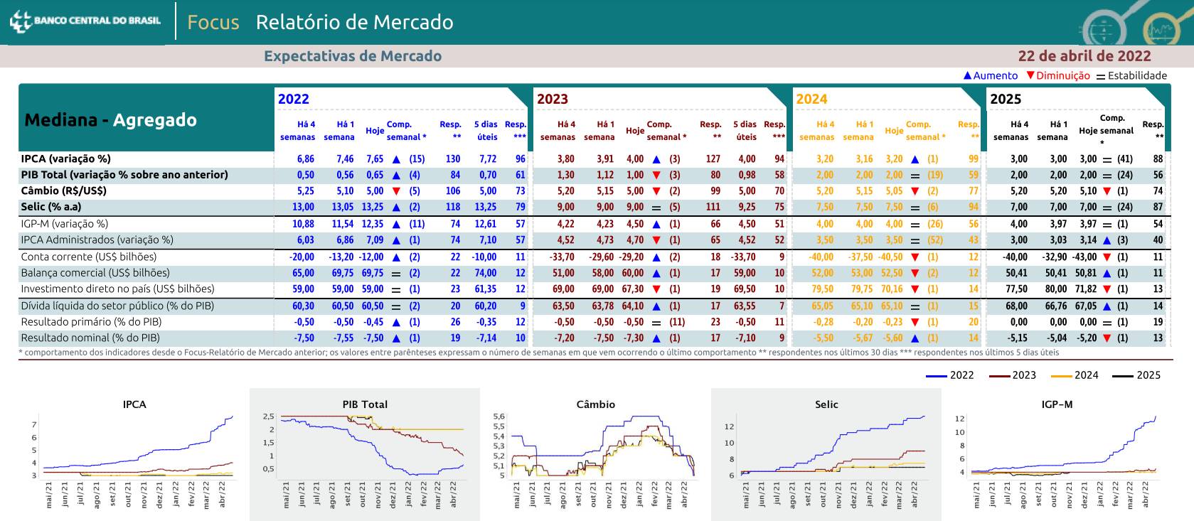
Task: Click the blue Aumento triangle in the legend
Action: pos(967,75)
